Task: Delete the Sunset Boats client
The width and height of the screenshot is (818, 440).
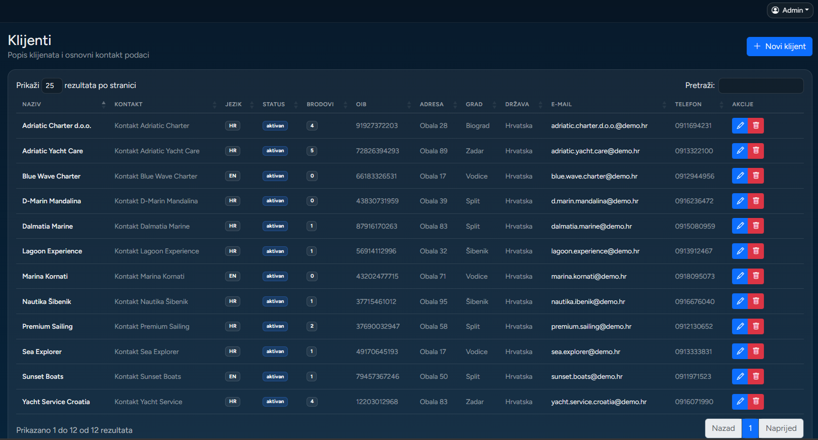Action: (756, 376)
